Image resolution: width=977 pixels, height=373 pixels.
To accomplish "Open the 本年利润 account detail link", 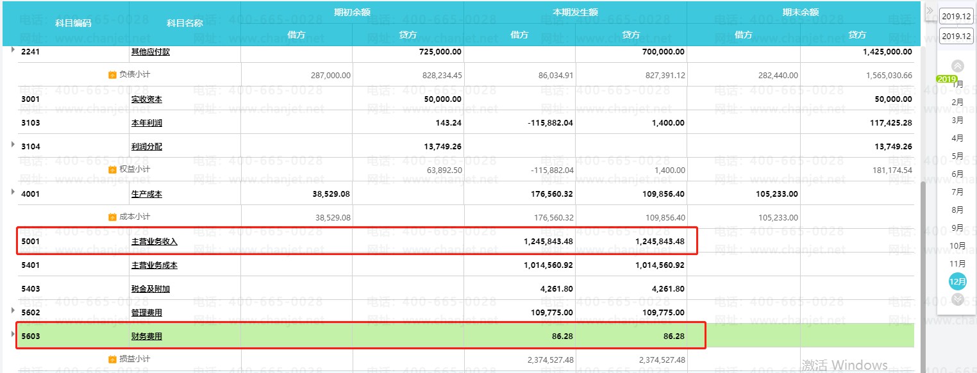I will pyautogui.click(x=146, y=123).
